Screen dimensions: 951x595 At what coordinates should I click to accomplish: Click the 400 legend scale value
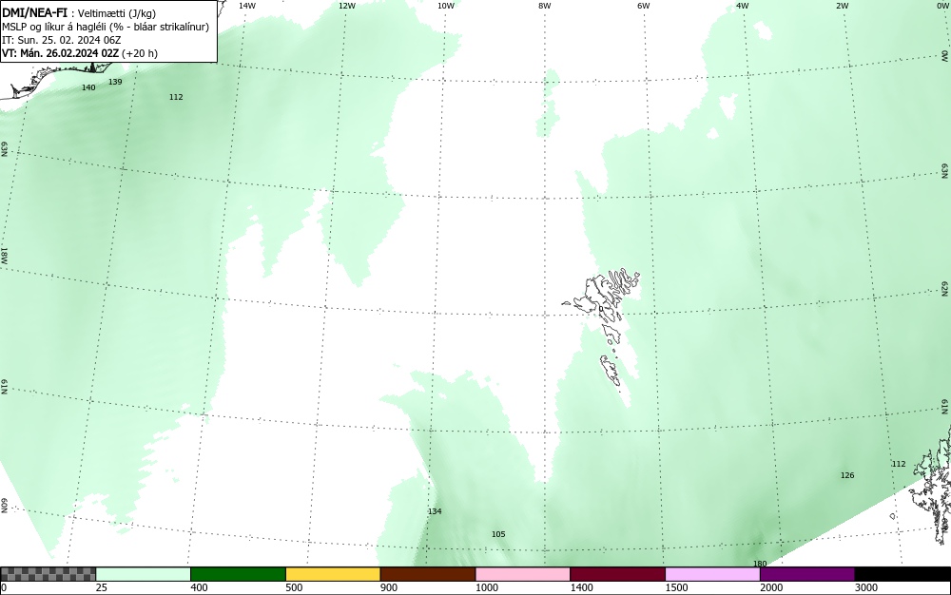point(199,587)
